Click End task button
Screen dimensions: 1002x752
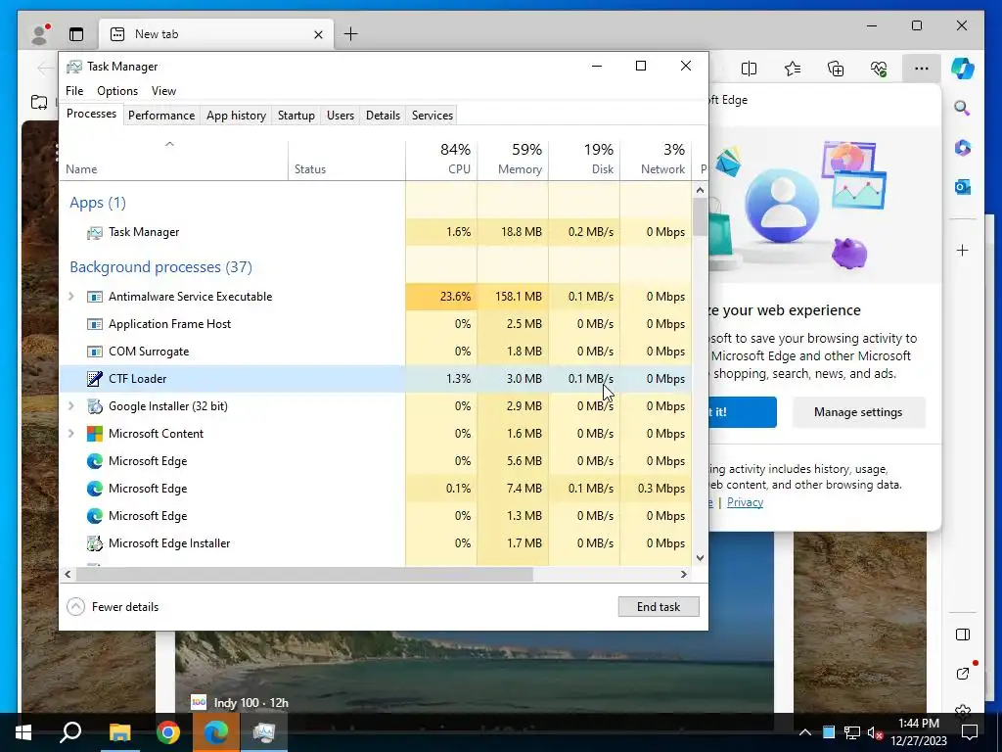[659, 607]
